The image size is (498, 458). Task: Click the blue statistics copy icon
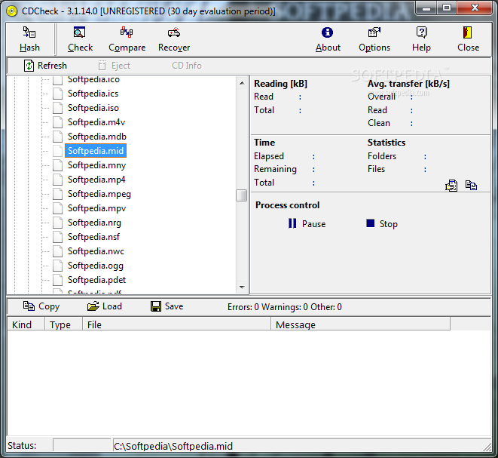(x=471, y=185)
